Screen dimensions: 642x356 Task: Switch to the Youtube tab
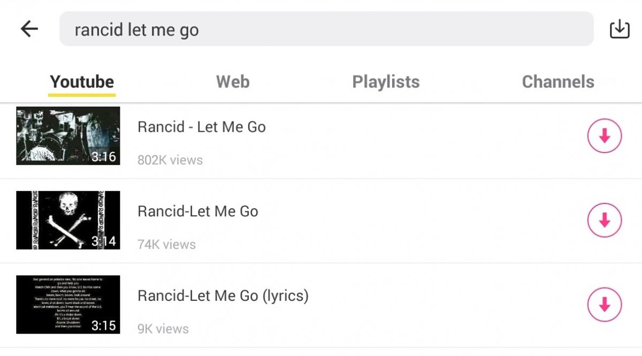click(x=82, y=82)
